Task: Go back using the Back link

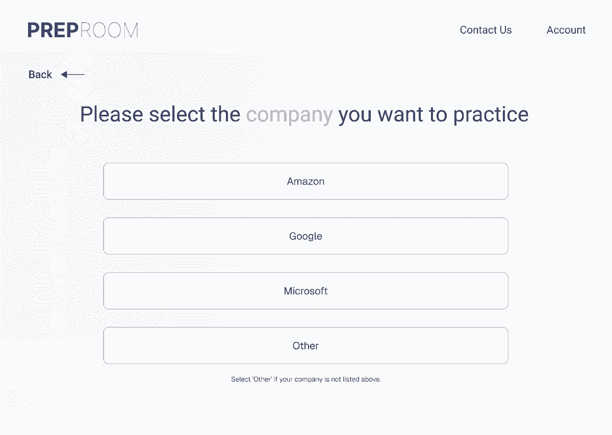Action: (x=40, y=74)
